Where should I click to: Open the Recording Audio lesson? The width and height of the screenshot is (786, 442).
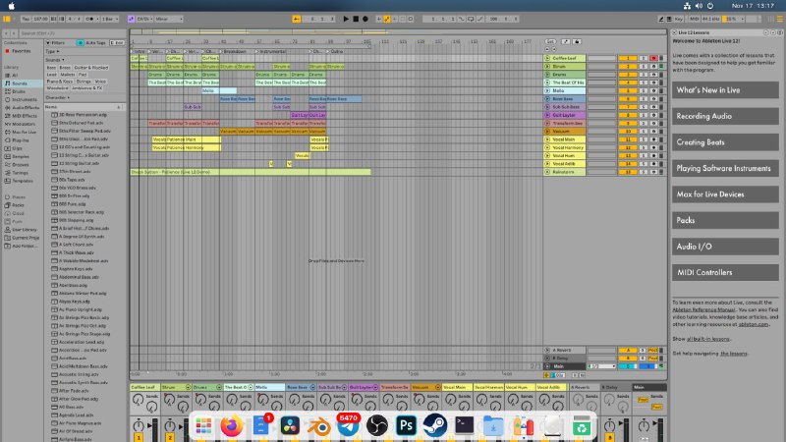725,116
